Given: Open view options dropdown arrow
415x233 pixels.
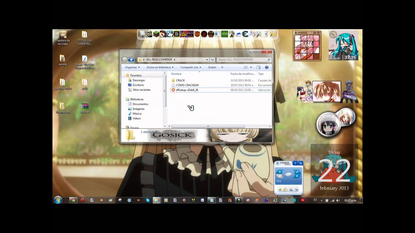Looking at the screenshot, I should 251,67.
